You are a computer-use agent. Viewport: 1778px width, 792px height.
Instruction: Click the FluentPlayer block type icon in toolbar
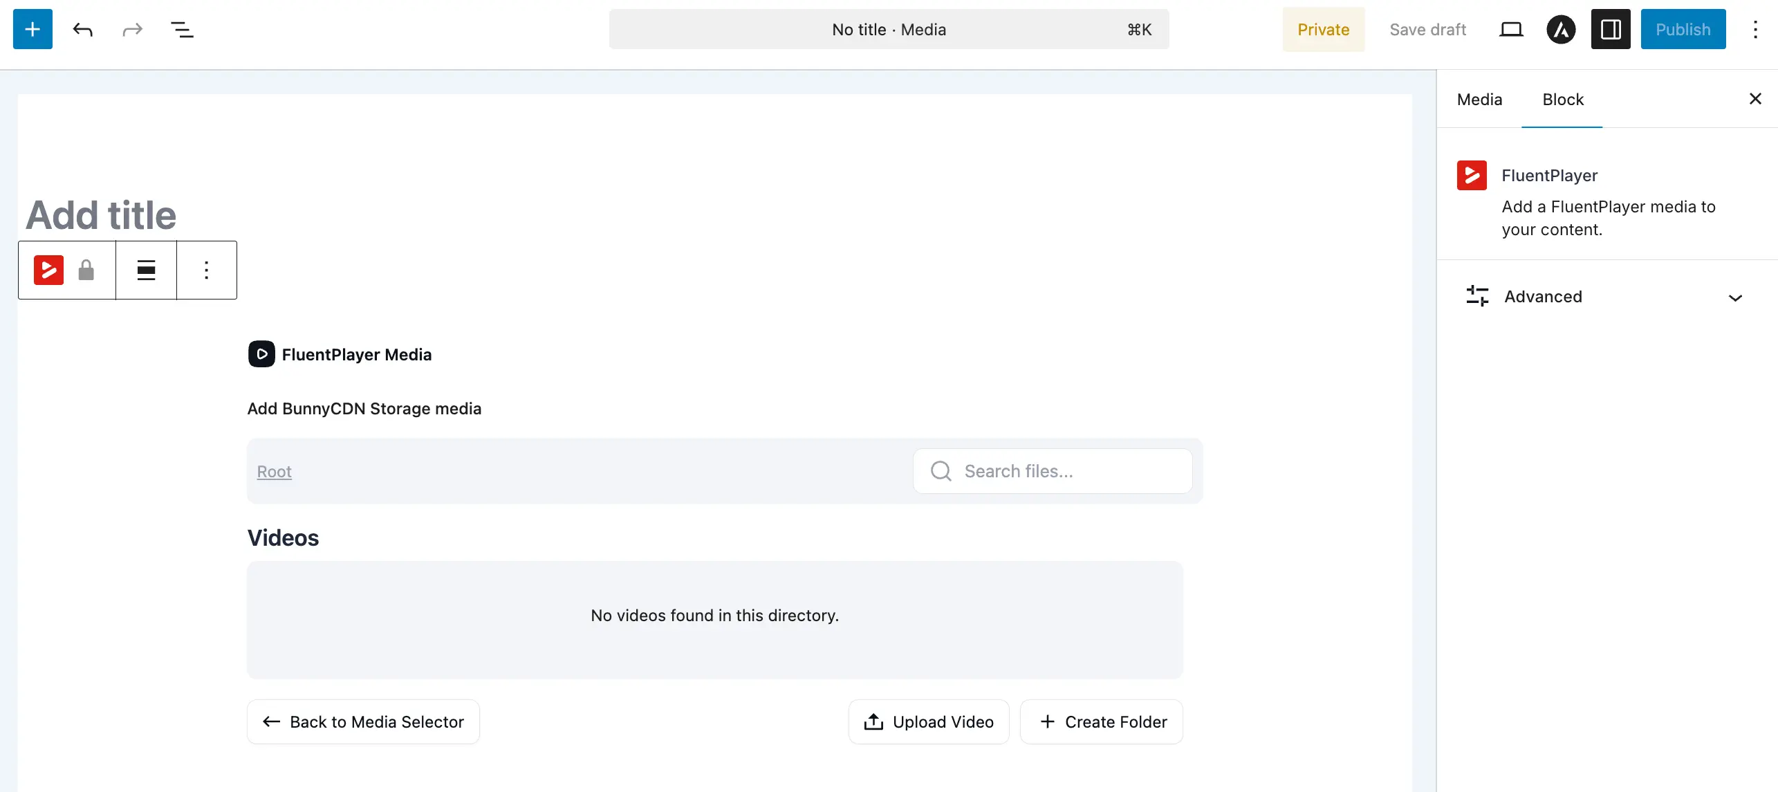click(48, 270)
